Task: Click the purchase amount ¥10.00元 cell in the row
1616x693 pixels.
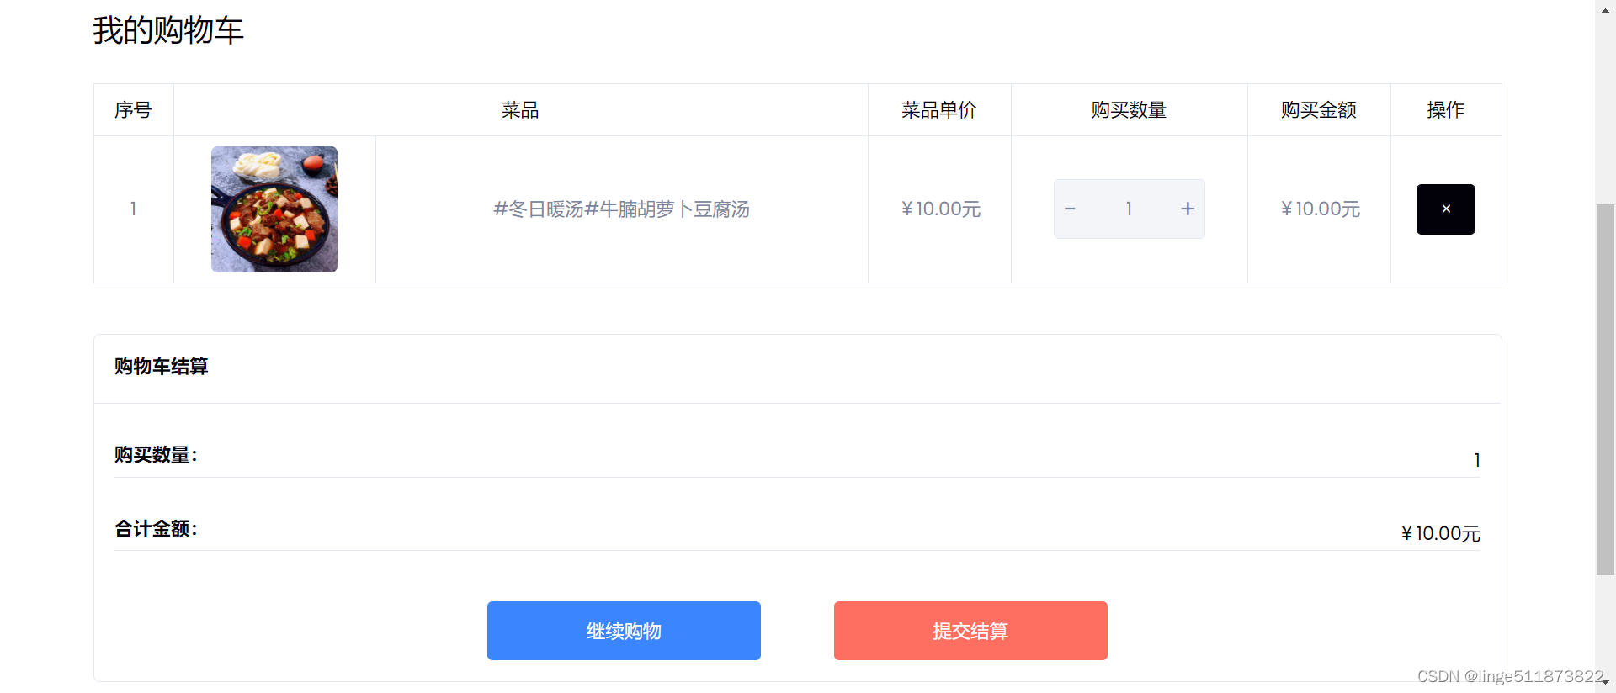Action: click(1320, 209)
